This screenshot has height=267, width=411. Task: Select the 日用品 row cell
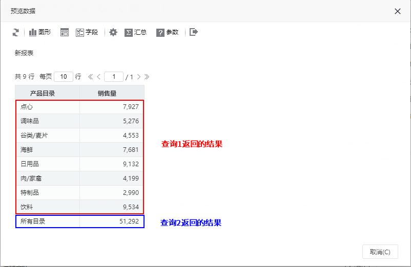pyautogui.click(x=48, y=164)
